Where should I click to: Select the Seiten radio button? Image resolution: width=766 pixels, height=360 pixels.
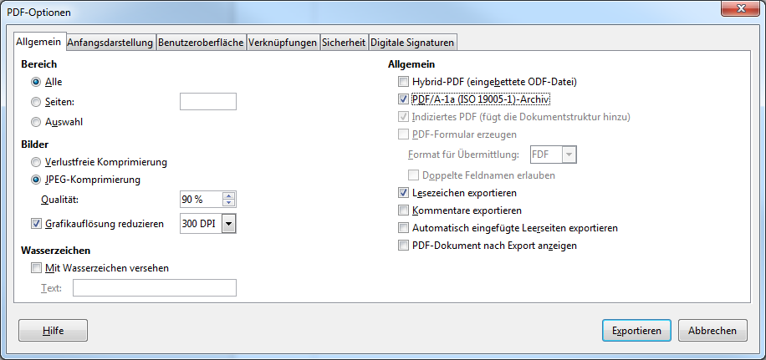[x=36, y=102]
